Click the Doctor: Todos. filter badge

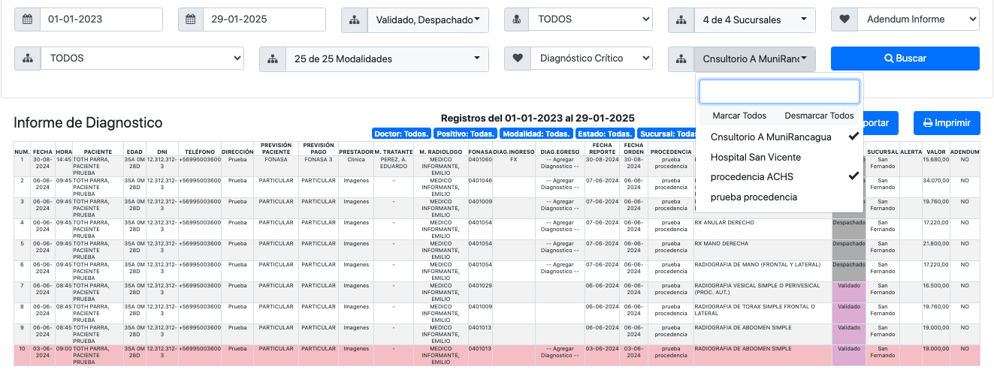tap(401, 134)
